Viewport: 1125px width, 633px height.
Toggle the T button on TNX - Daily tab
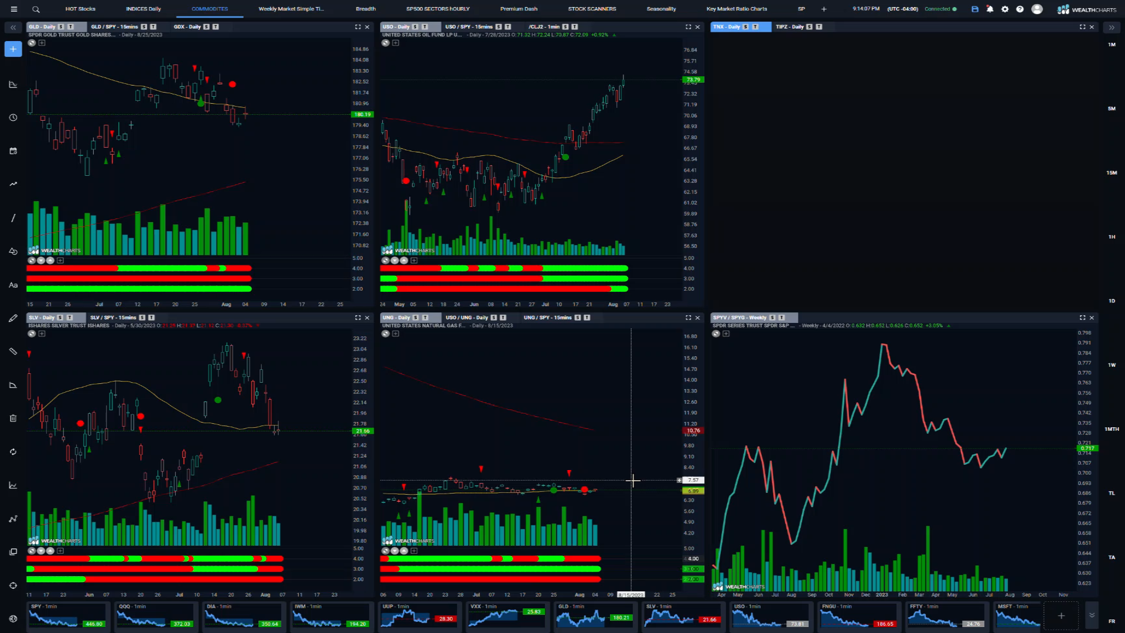point(755,27)
